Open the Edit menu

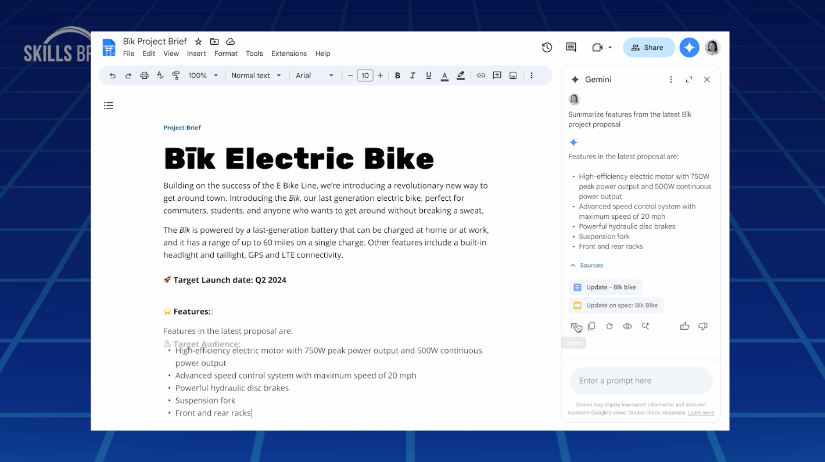point(149,53)
